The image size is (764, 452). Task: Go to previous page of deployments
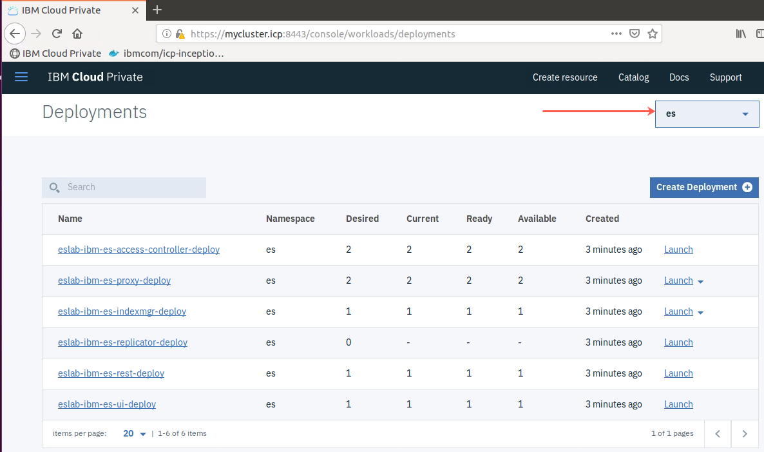click(x=718, y=434)
